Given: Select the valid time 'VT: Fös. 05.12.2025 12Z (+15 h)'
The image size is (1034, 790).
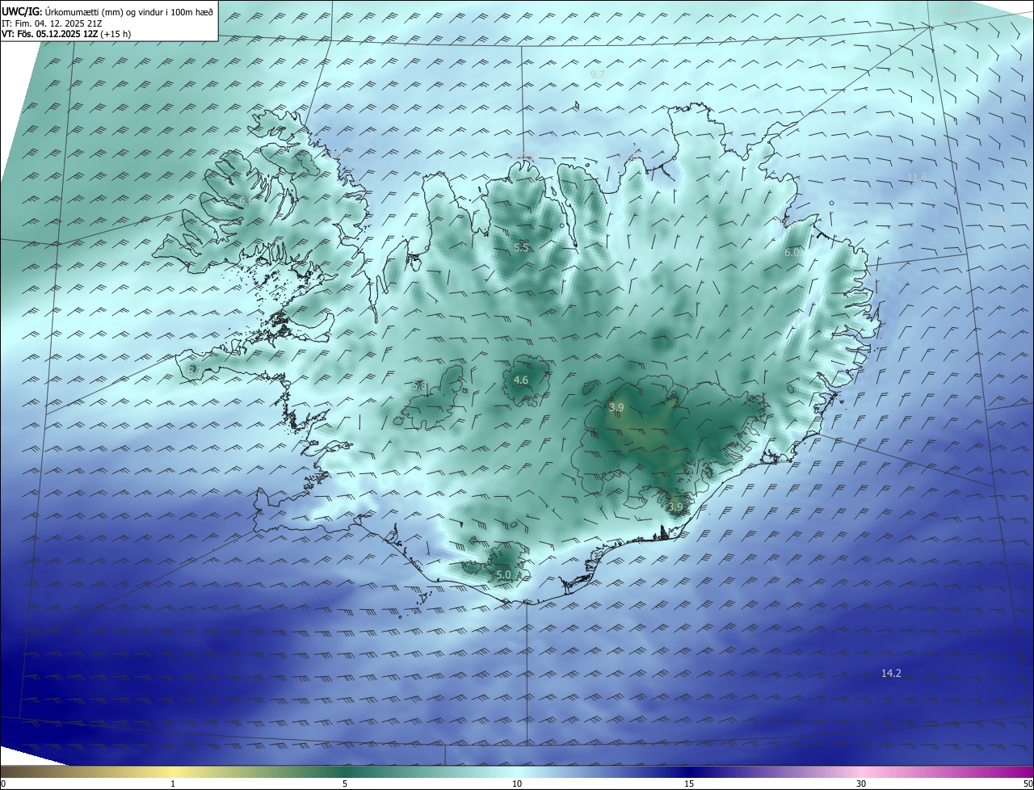Looking at the screenshot, I should (x=66, y=34).
